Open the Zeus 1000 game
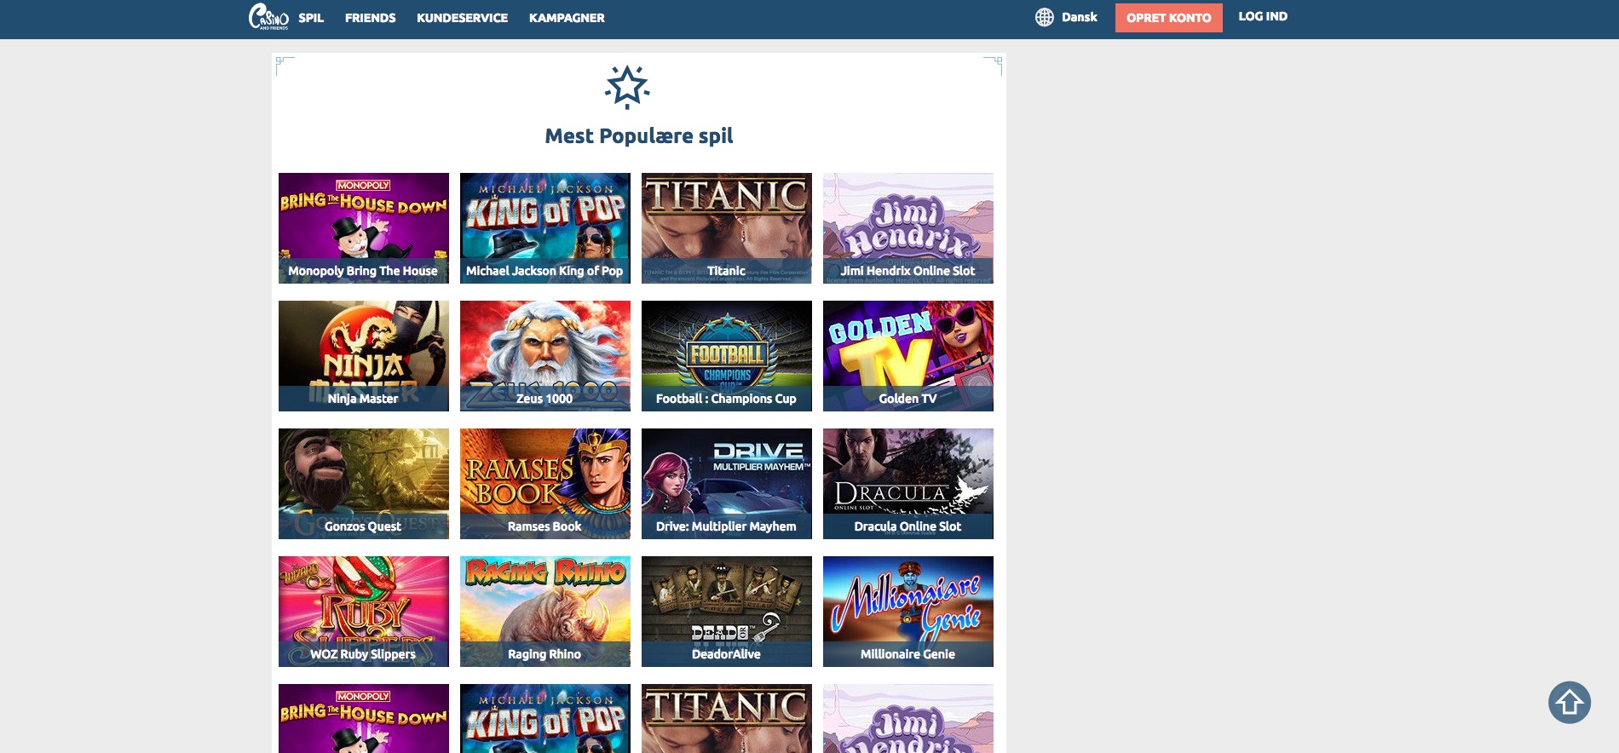Image resolution: width=1619 pixels, height=753 pixels. click(545, 356)
